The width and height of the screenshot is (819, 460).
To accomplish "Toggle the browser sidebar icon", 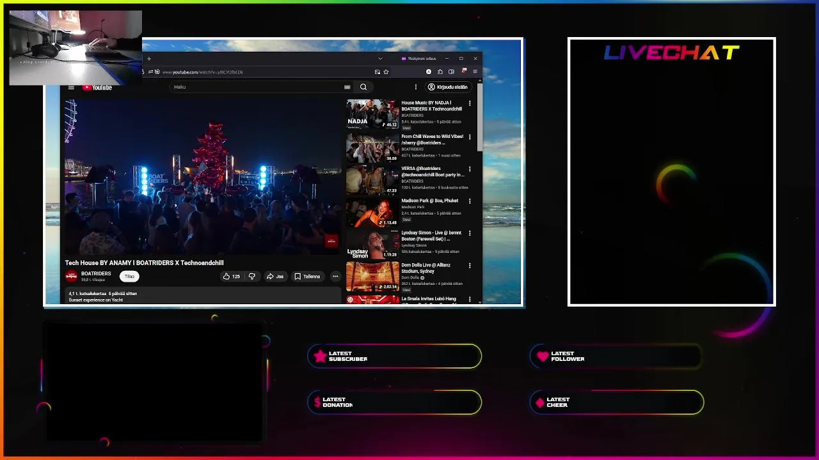I will [x=451, y=72].
